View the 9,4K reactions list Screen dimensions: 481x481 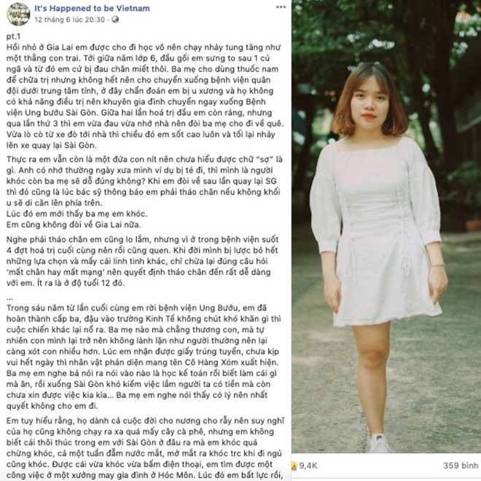pyautogui.click(x=308, y=466)
